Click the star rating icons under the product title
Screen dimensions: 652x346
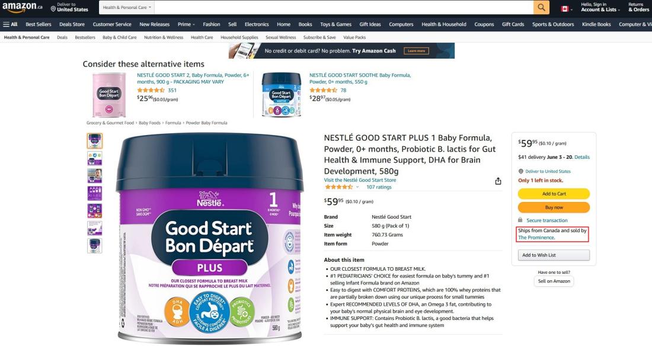(338, 187)
